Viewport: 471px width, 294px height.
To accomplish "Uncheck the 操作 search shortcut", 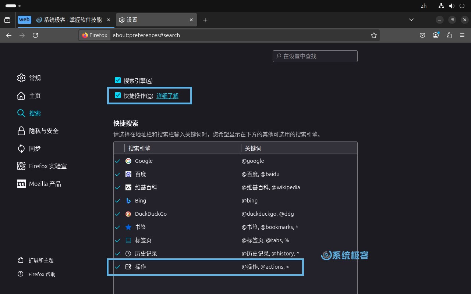I will pyautogui.click(x=118, y=267).
